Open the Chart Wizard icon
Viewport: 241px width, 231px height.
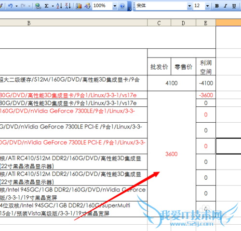(79, 6)
